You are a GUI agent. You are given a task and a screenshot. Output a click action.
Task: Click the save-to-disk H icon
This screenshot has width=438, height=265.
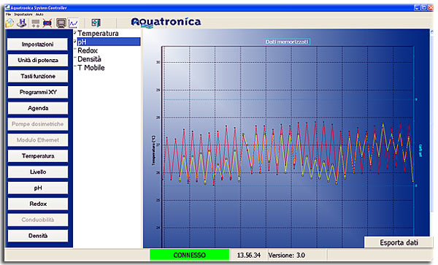22,23
